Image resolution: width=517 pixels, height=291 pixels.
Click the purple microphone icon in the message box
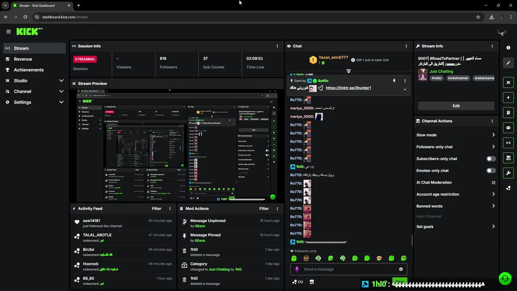(297, 269)
